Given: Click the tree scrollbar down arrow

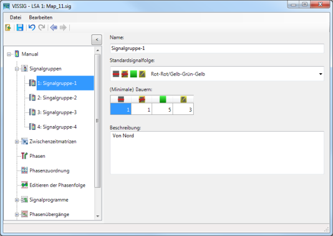Looking at the screenshot, I should 98,216.
